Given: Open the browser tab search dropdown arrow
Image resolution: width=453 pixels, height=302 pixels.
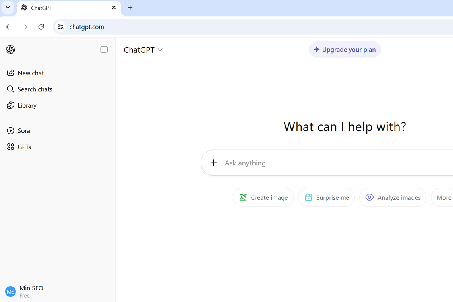Looking at the screenshot, I should tap(8, 8).
